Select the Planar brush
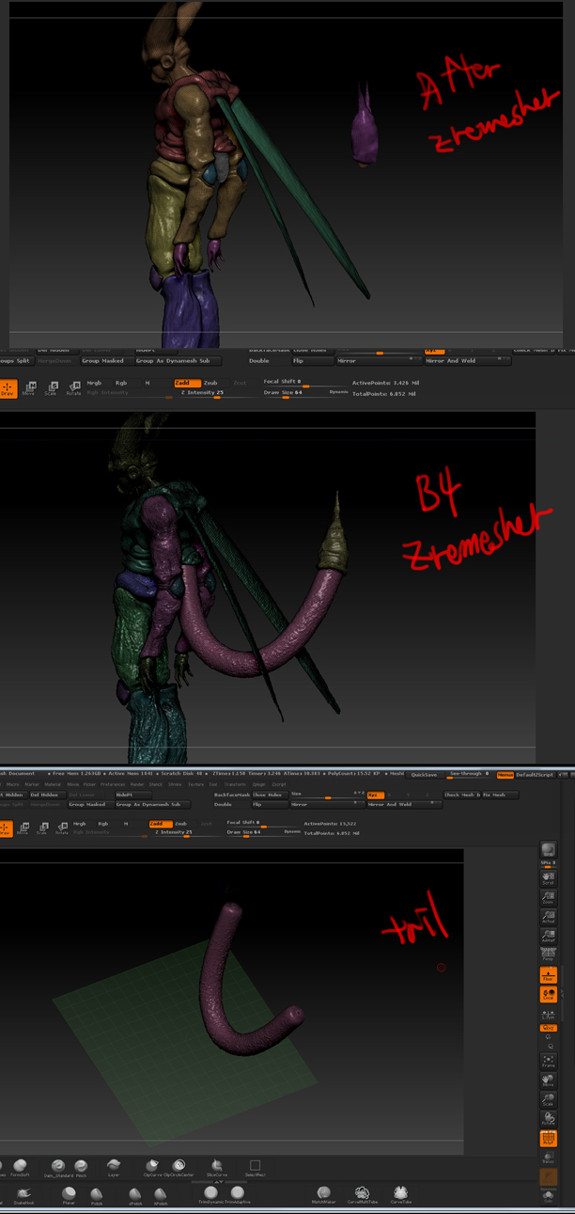The width and height of the screenshot is (575, 1214). [x=69, y=1195]
